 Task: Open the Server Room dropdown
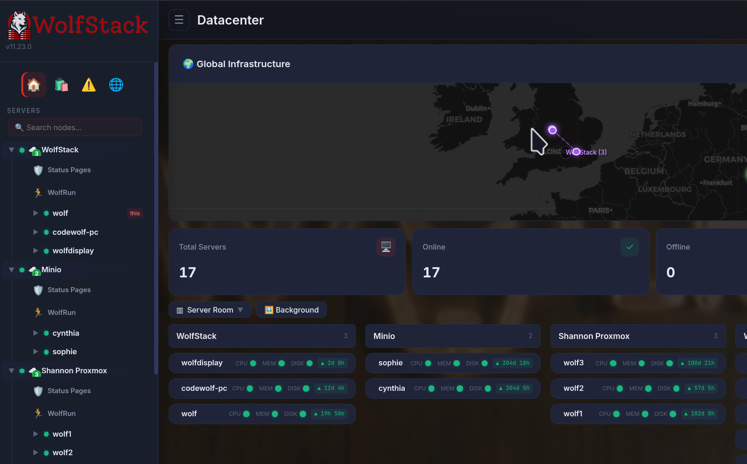tap(210, 309)
